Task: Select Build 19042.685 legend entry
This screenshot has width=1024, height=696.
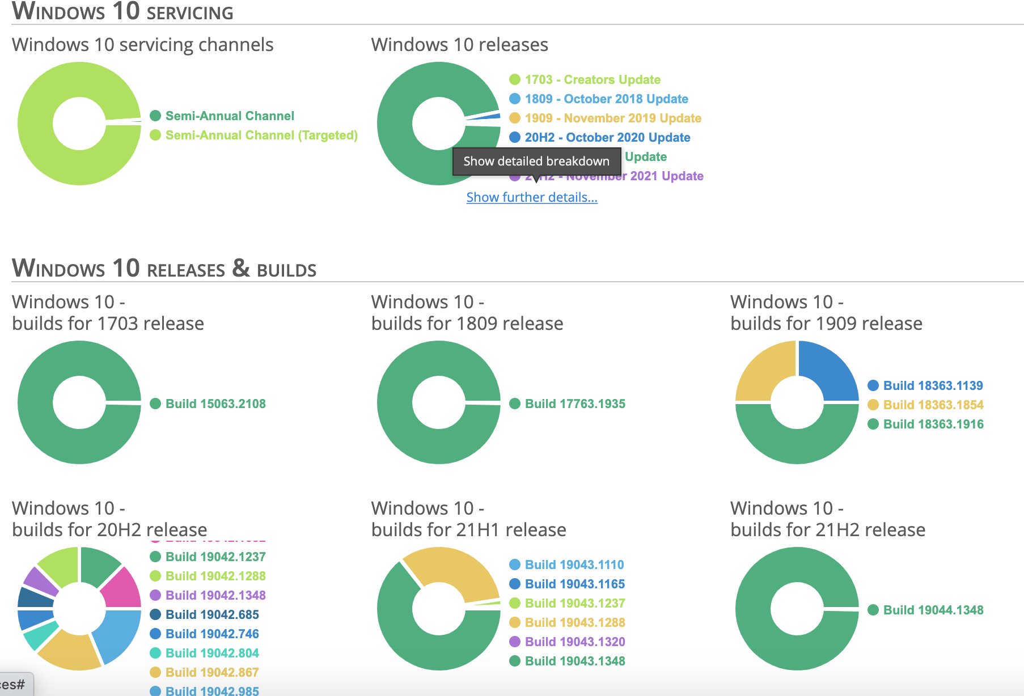Action: coord(204,614)
